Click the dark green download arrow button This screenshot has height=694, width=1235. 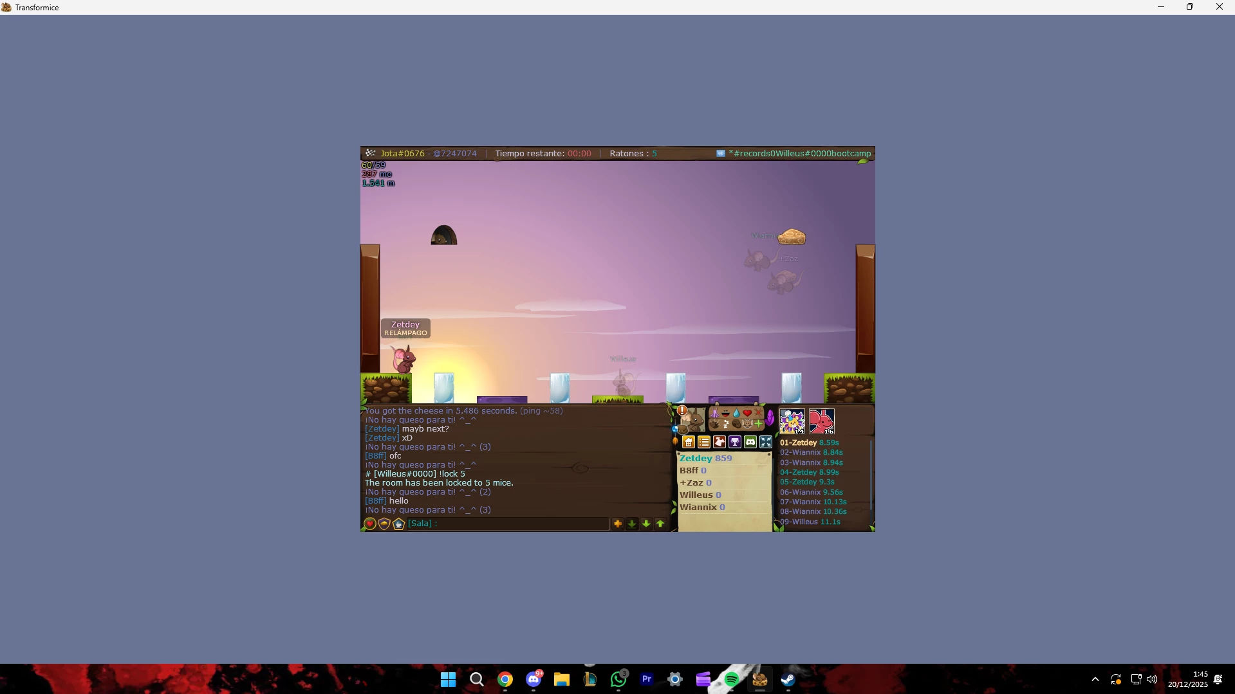[632, 524]
